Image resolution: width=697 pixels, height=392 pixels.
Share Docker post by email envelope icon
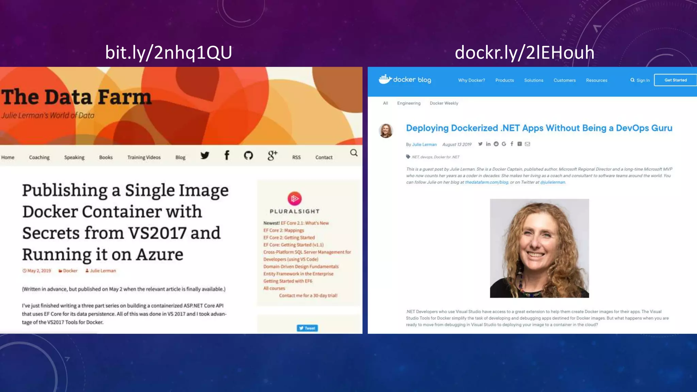click(528, 144)
